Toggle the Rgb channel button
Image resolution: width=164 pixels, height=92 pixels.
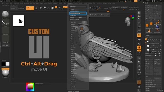pos(65,7)
